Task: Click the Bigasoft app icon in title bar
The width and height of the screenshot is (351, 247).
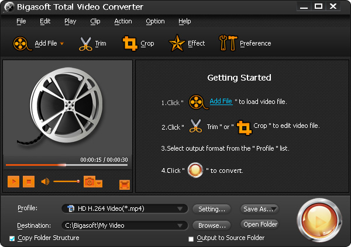Action: point(9,7)
